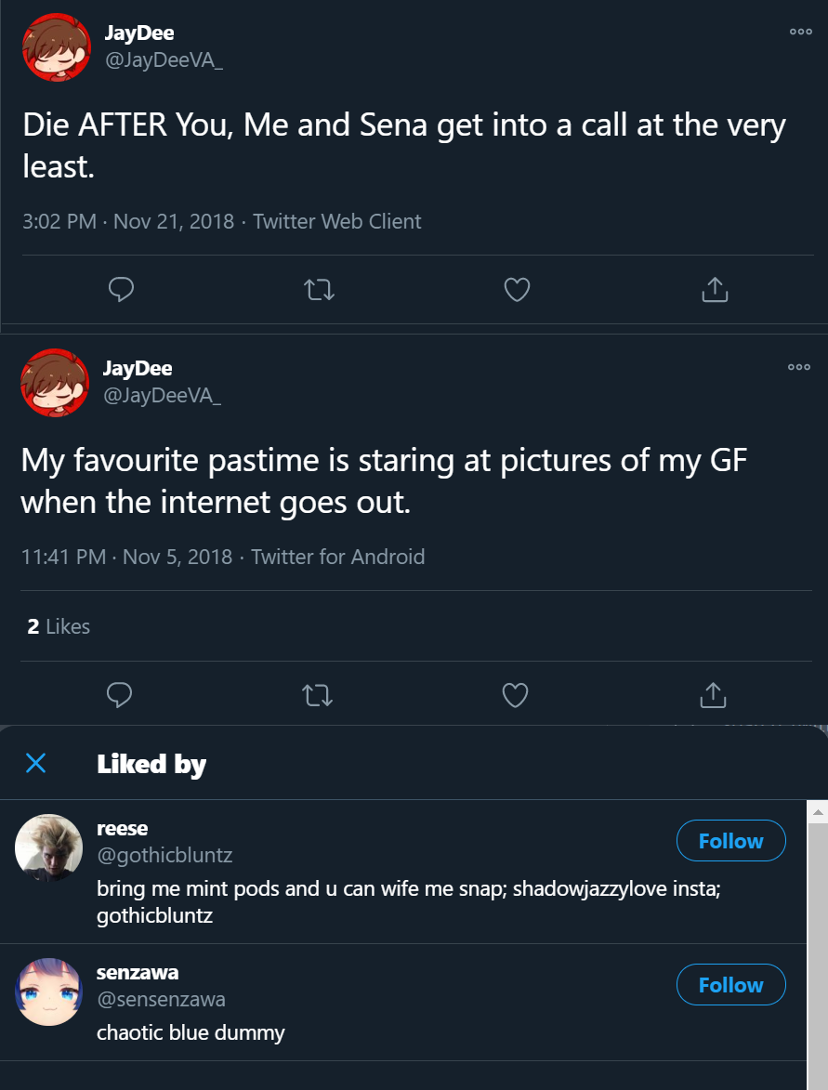Image resolution: width=828 pixels, height=1090 pixels.
Task: Like the 'favourite pastime' tweet
Action: tap(515, 694)
